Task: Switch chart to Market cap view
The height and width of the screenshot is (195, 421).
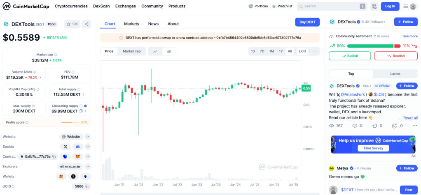Action: [131, 51]
